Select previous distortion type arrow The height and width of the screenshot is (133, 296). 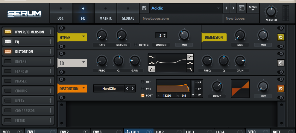(127, 88)
